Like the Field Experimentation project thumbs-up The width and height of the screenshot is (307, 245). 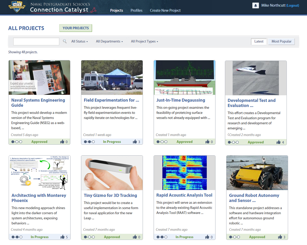[x=135, y=142]
